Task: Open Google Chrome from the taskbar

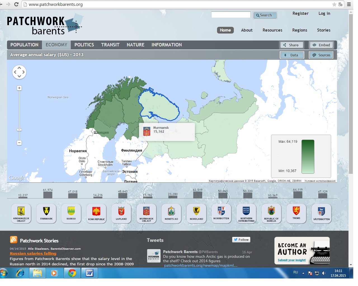Action: (x=72, y=273)
